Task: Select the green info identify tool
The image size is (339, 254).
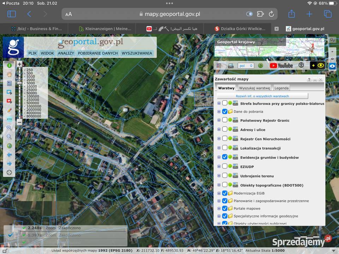Action: 10,65
